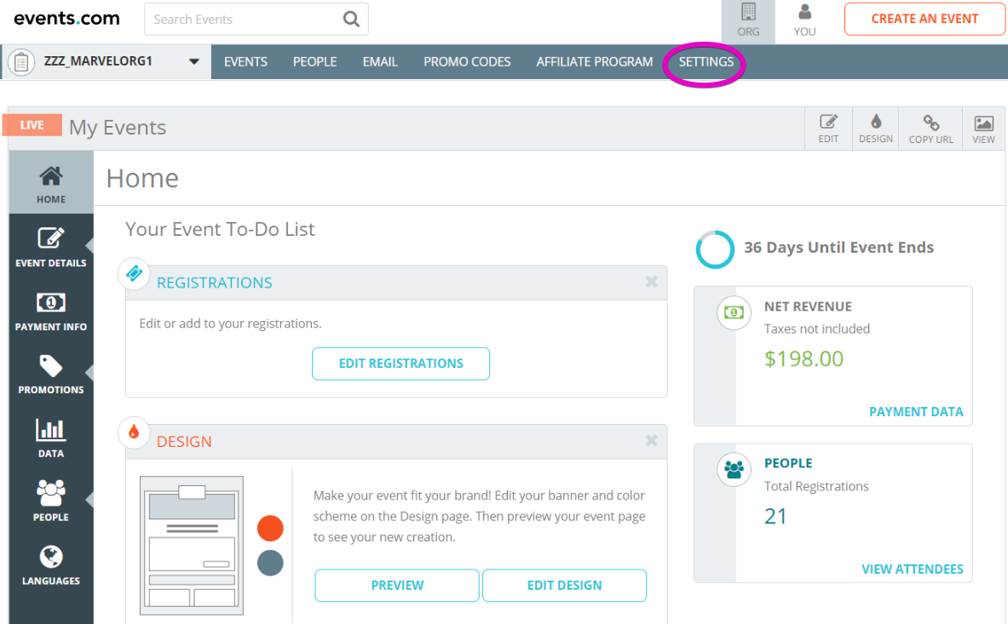Click the events.com logo
1008x624 pixels.
[x=66, y=19]
